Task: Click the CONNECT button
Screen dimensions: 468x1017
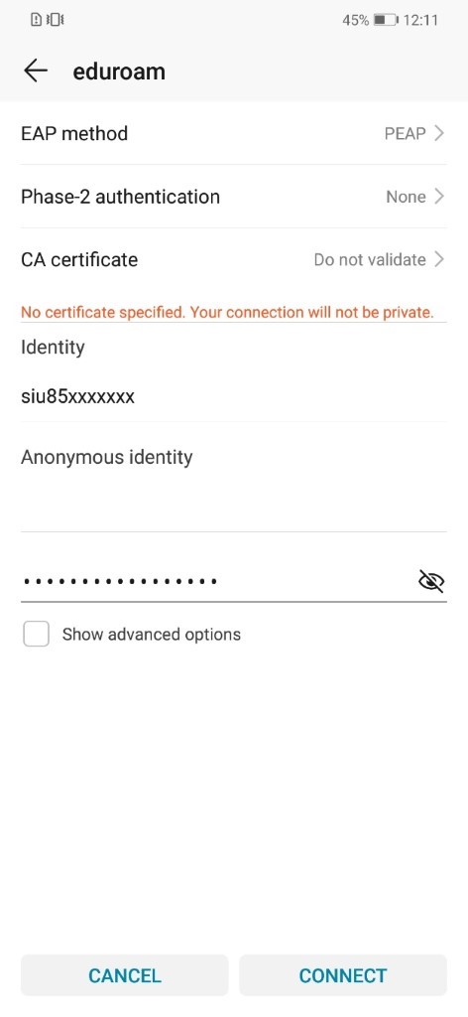Action: coord(343,975)
